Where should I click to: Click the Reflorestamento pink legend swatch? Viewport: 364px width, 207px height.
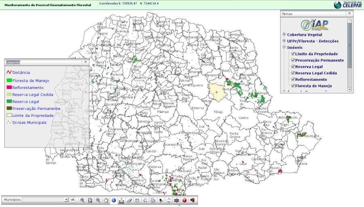tap(9, 87)
